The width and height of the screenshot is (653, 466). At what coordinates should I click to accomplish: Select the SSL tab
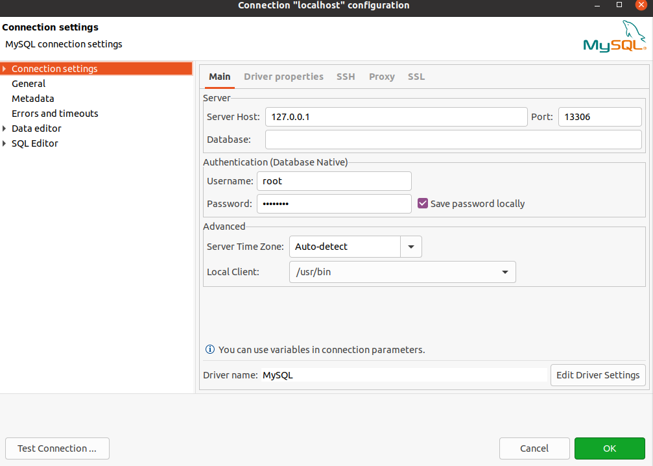click(x=416, y=77)
